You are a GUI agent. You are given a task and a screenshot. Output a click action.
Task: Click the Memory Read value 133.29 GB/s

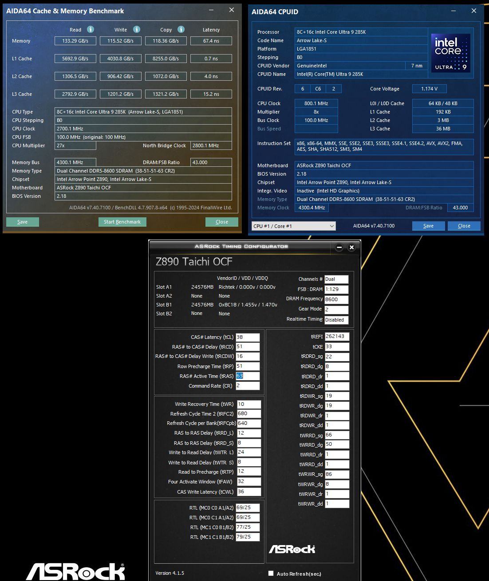pos(75,41)
